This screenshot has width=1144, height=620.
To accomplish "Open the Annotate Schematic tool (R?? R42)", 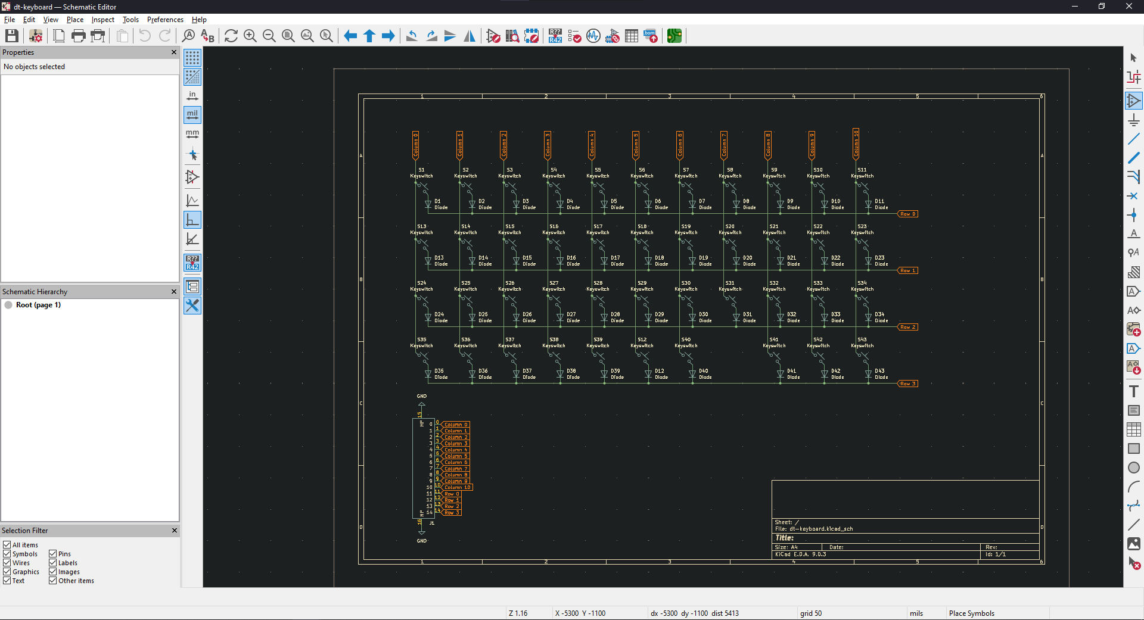I will click(555, 36).
